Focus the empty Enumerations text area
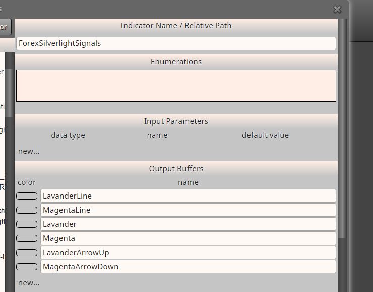The width and height of the screenshot is (373, 292). pos(176,85)
